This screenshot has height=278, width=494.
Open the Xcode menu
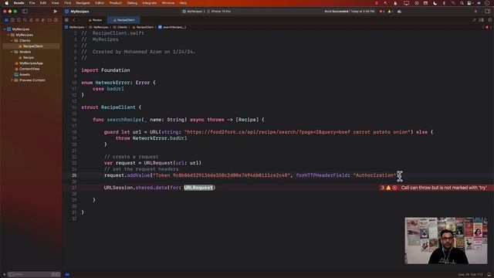tap(19, 3)
